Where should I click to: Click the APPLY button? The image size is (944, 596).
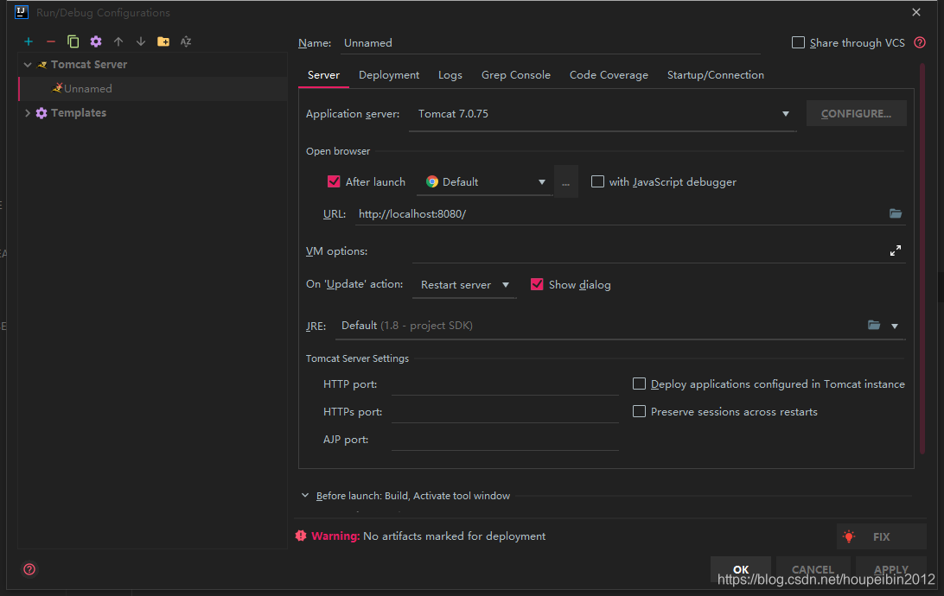(x=891, y=569)
